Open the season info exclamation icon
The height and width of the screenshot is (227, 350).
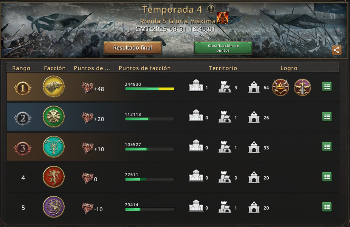coord(211,9)
